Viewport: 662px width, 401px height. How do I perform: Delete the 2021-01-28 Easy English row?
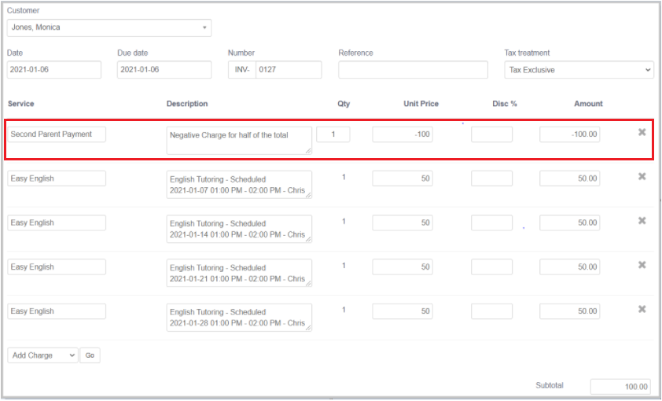click(642, 309)
